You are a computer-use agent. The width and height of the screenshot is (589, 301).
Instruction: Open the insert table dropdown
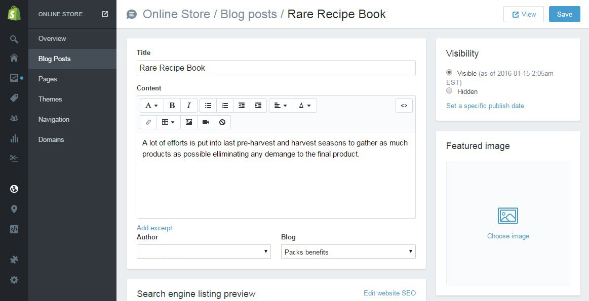(168, 122)
